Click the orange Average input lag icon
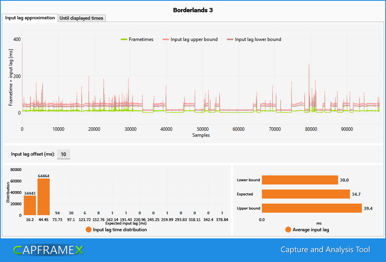Image resolution: width=386 pixels, height=262 pixels. point(288,230)
